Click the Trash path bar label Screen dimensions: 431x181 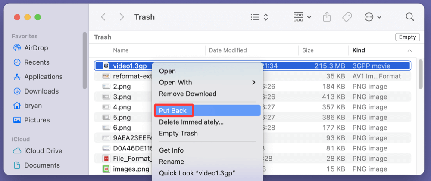[x=103, y=37]
